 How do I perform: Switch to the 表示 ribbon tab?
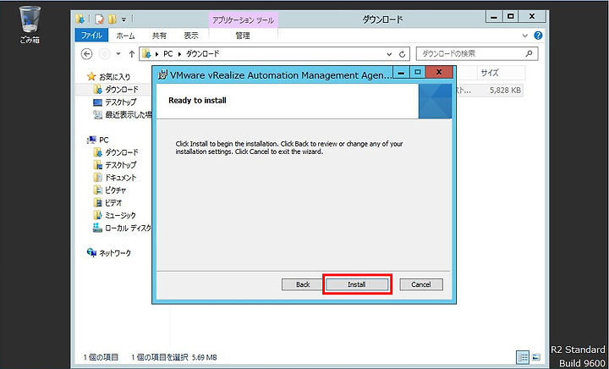click(190, 36)
